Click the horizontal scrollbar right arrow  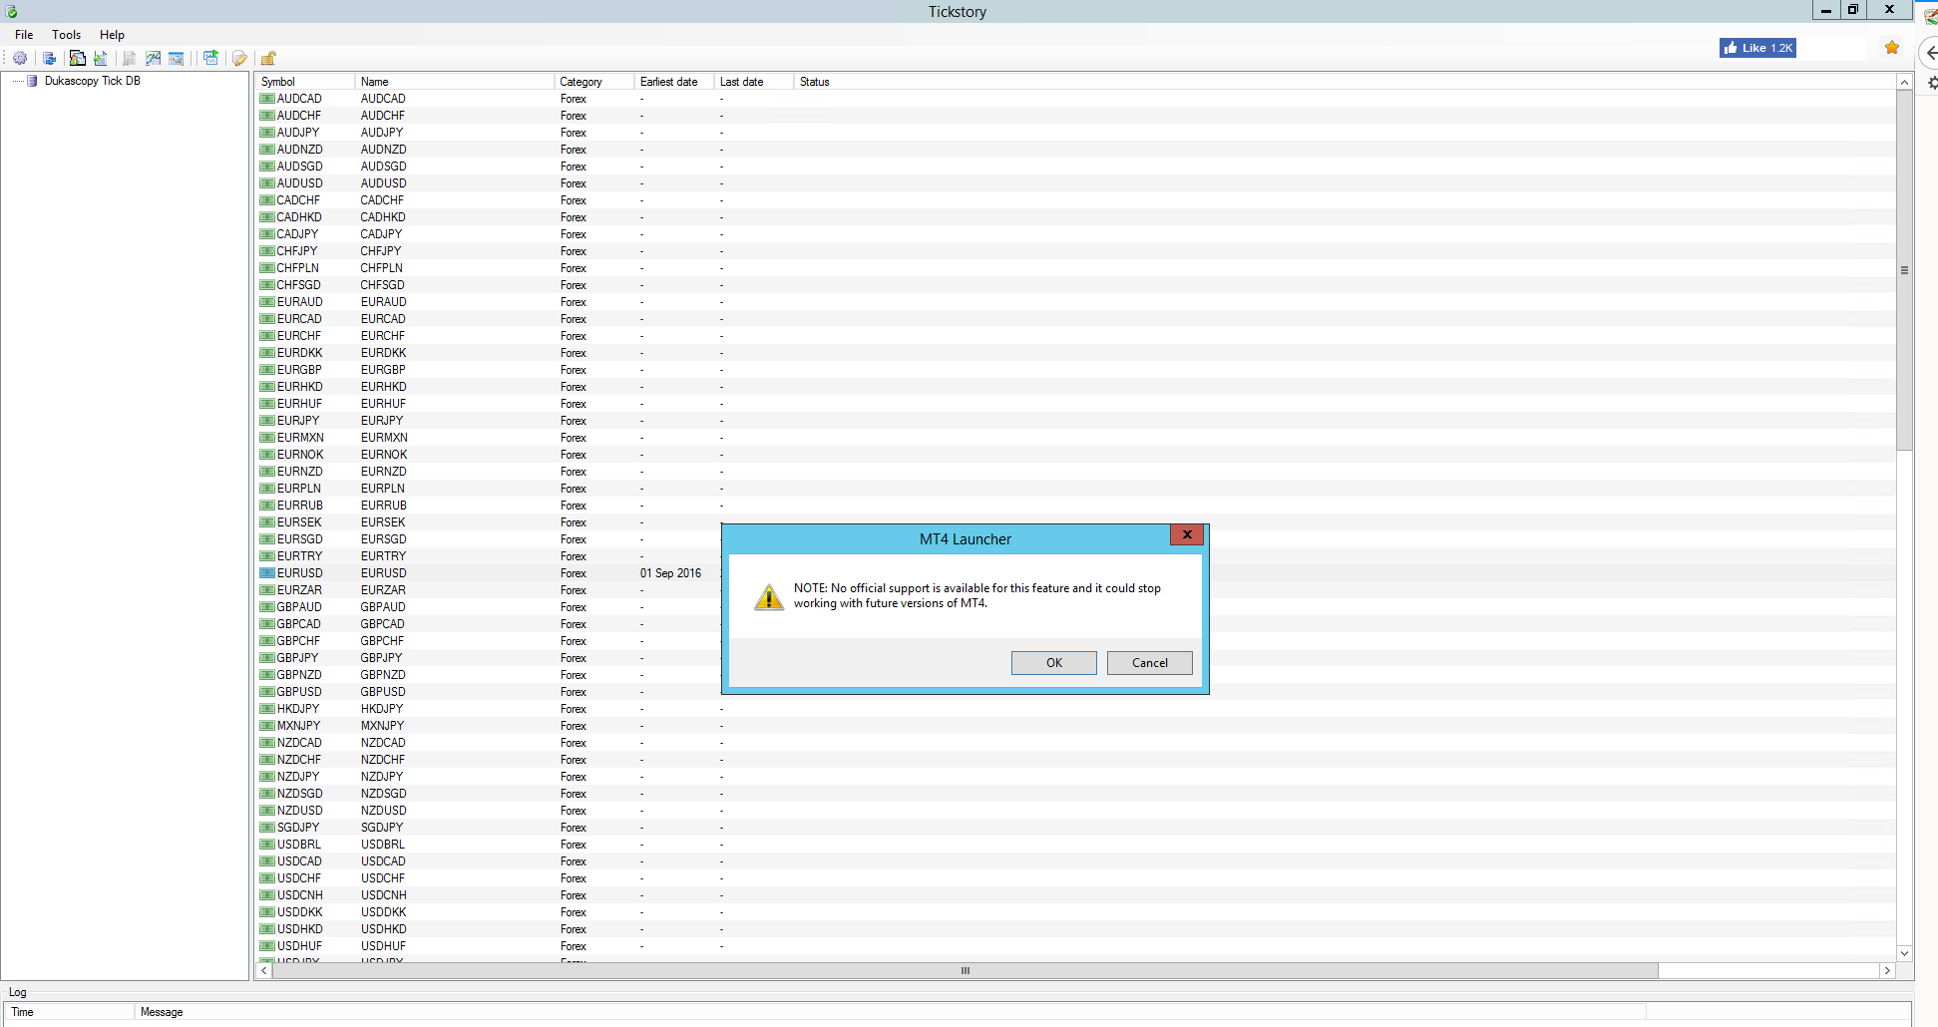1887,970
